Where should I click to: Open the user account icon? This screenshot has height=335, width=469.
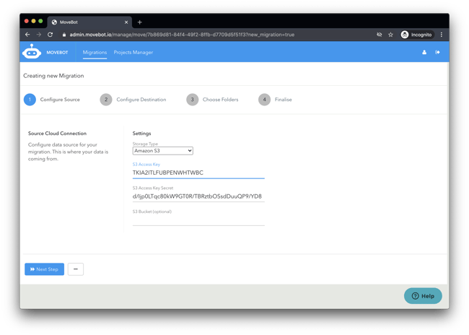[x=424, y=53]
